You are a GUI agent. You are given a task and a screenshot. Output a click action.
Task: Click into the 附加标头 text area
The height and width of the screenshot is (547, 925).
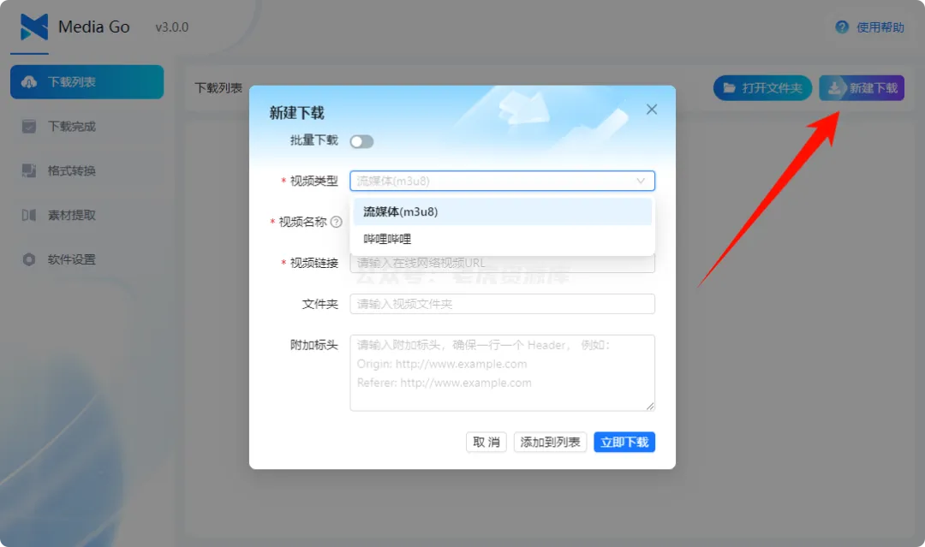[x=502, y=372]
